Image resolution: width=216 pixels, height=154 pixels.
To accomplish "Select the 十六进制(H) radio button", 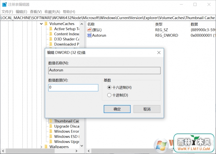I will (109, 87).
